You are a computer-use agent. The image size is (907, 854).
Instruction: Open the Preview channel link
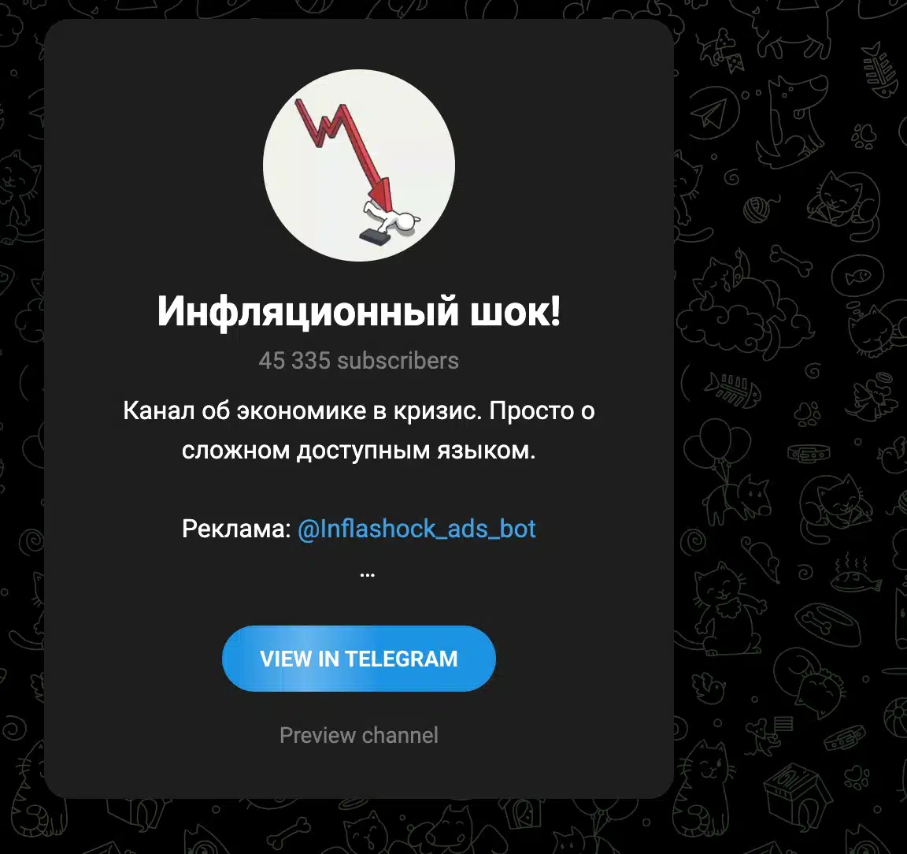point(359,735)
